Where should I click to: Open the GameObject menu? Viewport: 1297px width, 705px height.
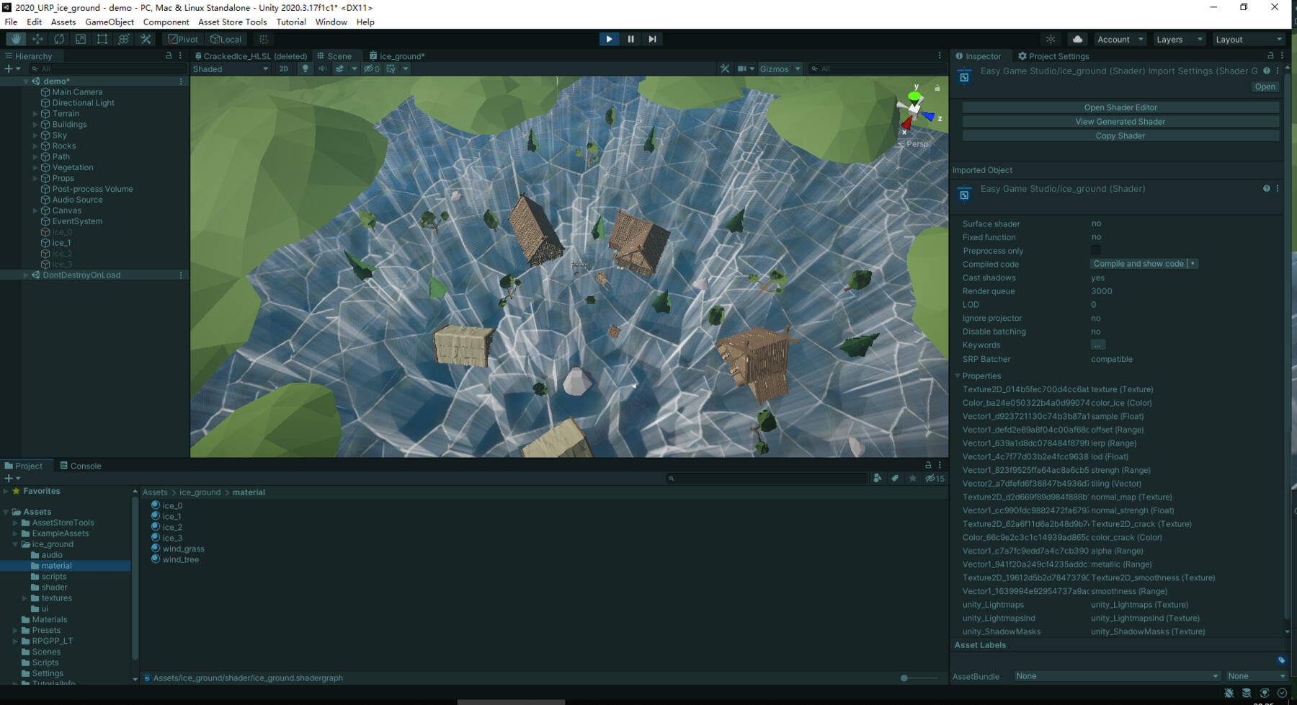click(x=110, y=22)
